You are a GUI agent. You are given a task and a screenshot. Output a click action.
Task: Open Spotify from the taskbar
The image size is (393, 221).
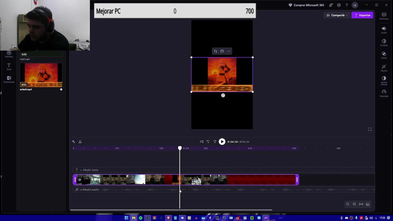click(141, 218)
